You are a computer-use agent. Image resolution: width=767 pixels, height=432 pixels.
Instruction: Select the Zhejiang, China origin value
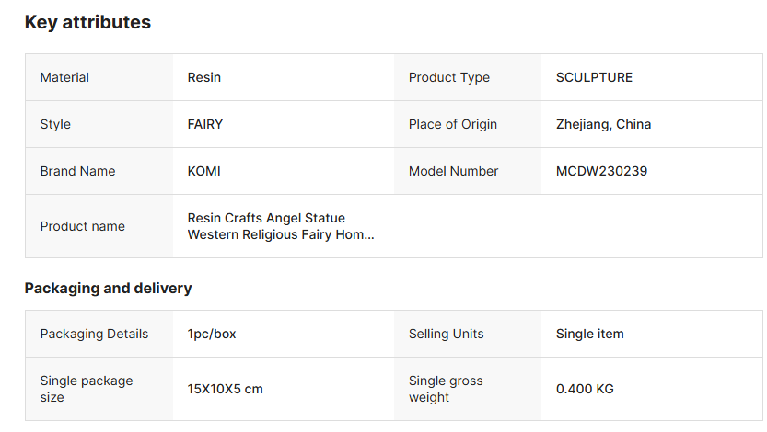click(603, 124)
